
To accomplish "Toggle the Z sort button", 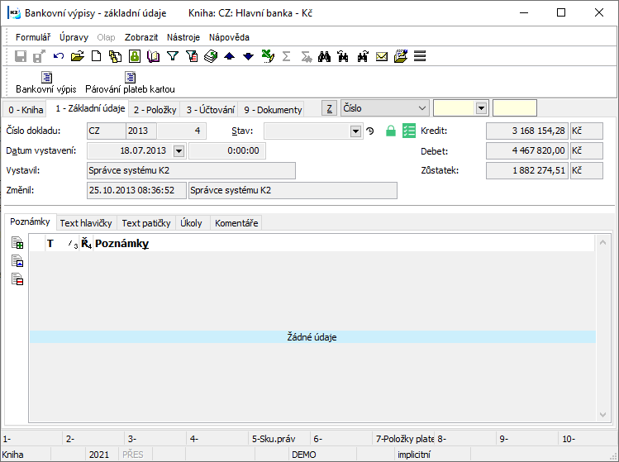I will (329, 108).
